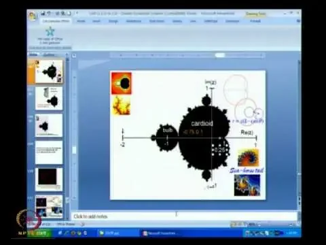Select the text-only fourth slide thumbnail
Image resolution: width=326 pixels, height=245 pixels.
click(49, 152)
